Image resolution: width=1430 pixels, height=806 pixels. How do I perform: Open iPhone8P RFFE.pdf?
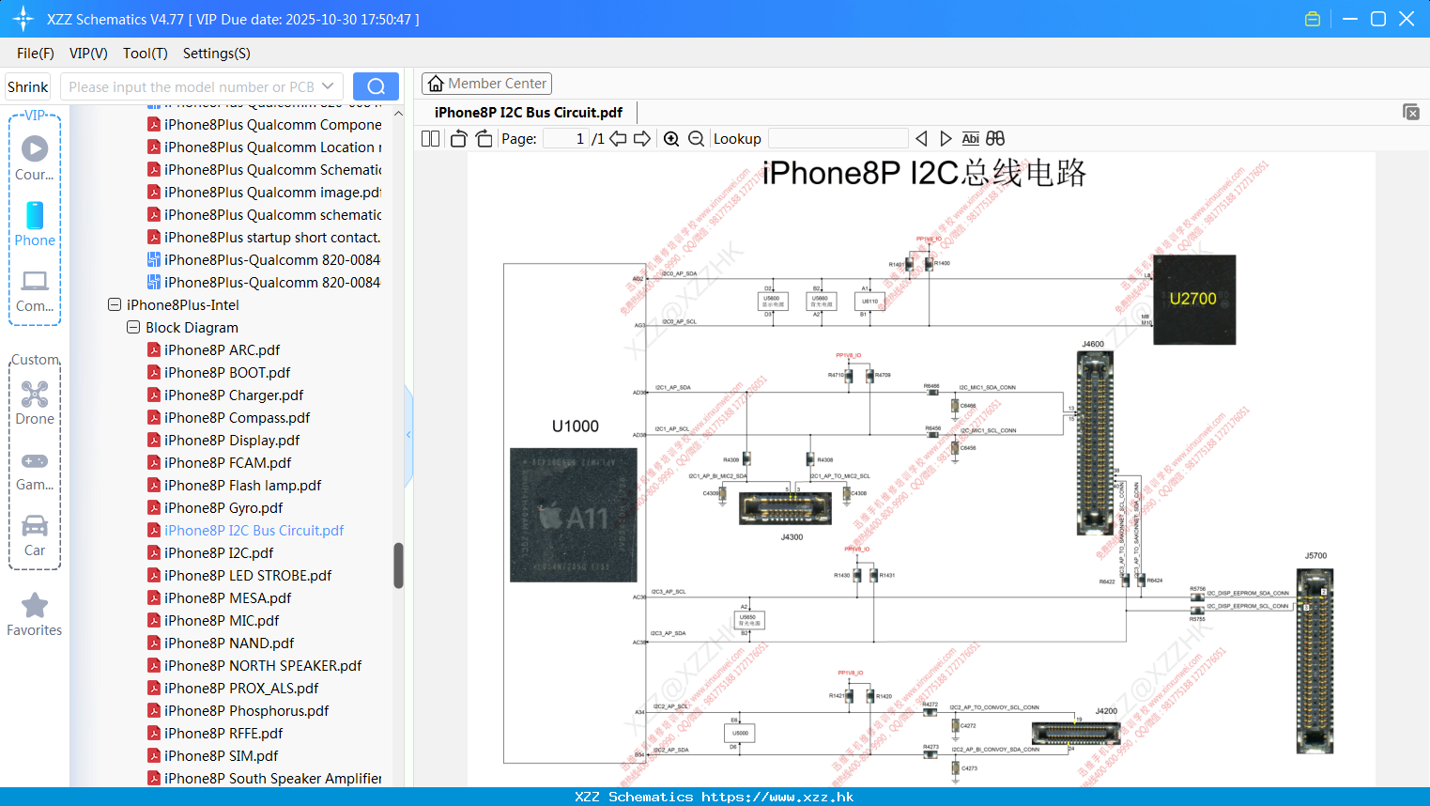pos(223,733)
